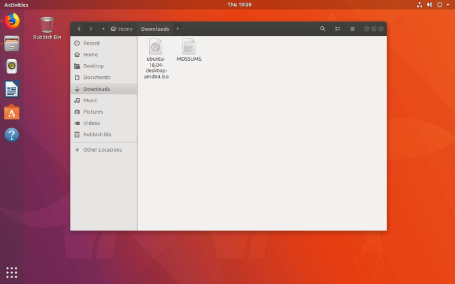Open Pictures in the sidebar
Screen dimensions: 455x284
[x=104, y=112]
